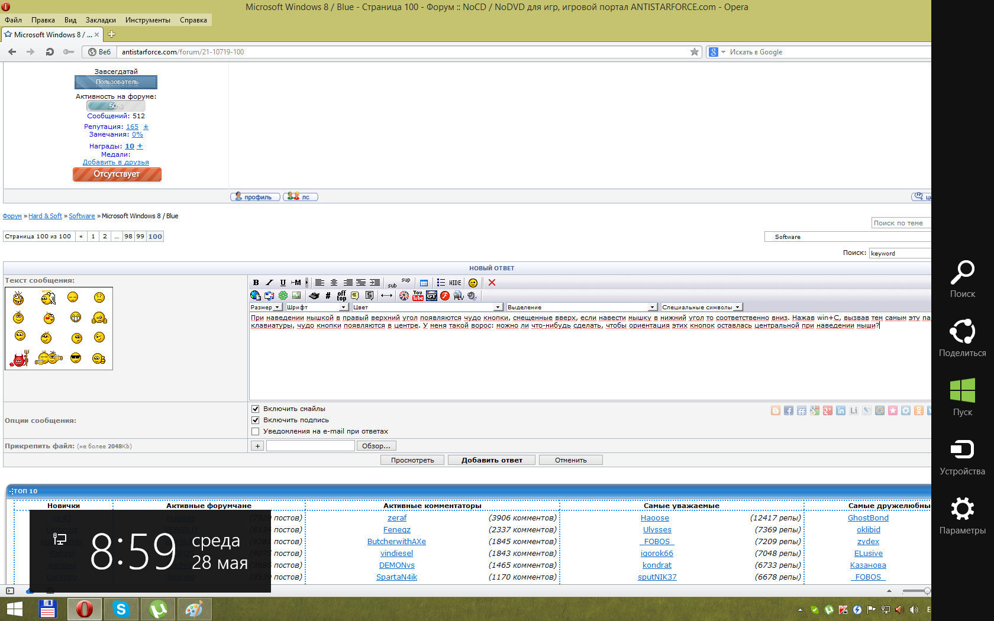
Task: Bookmark page with address bar star
Action: (695, 52)
